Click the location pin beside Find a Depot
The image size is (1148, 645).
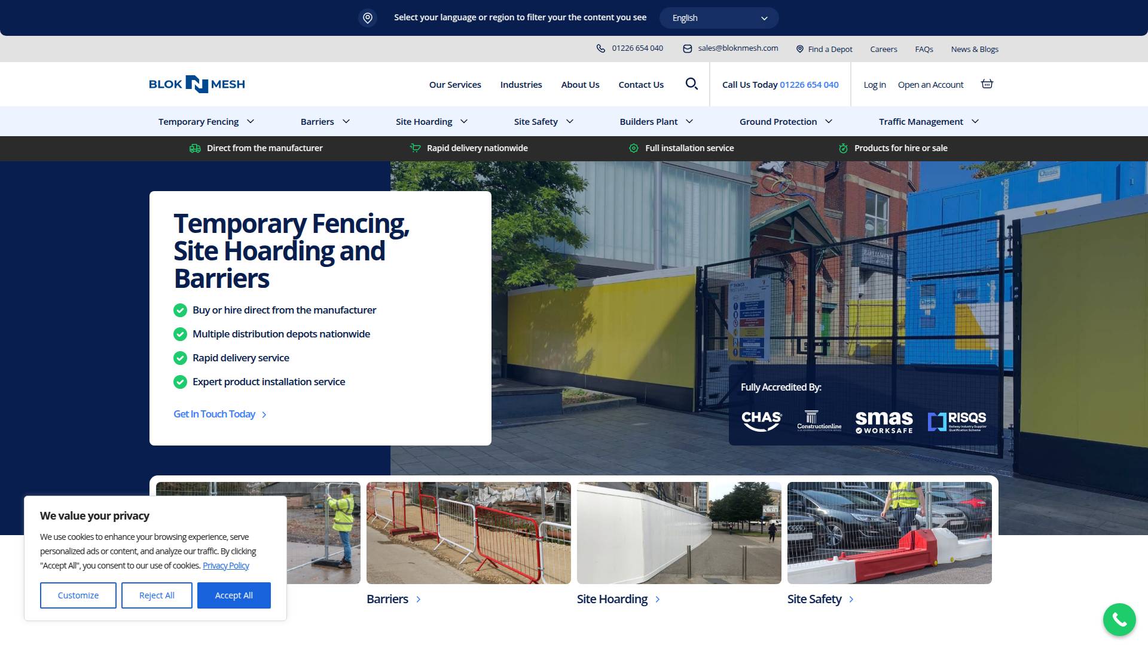pyautogui.click(x=799, y=48)
